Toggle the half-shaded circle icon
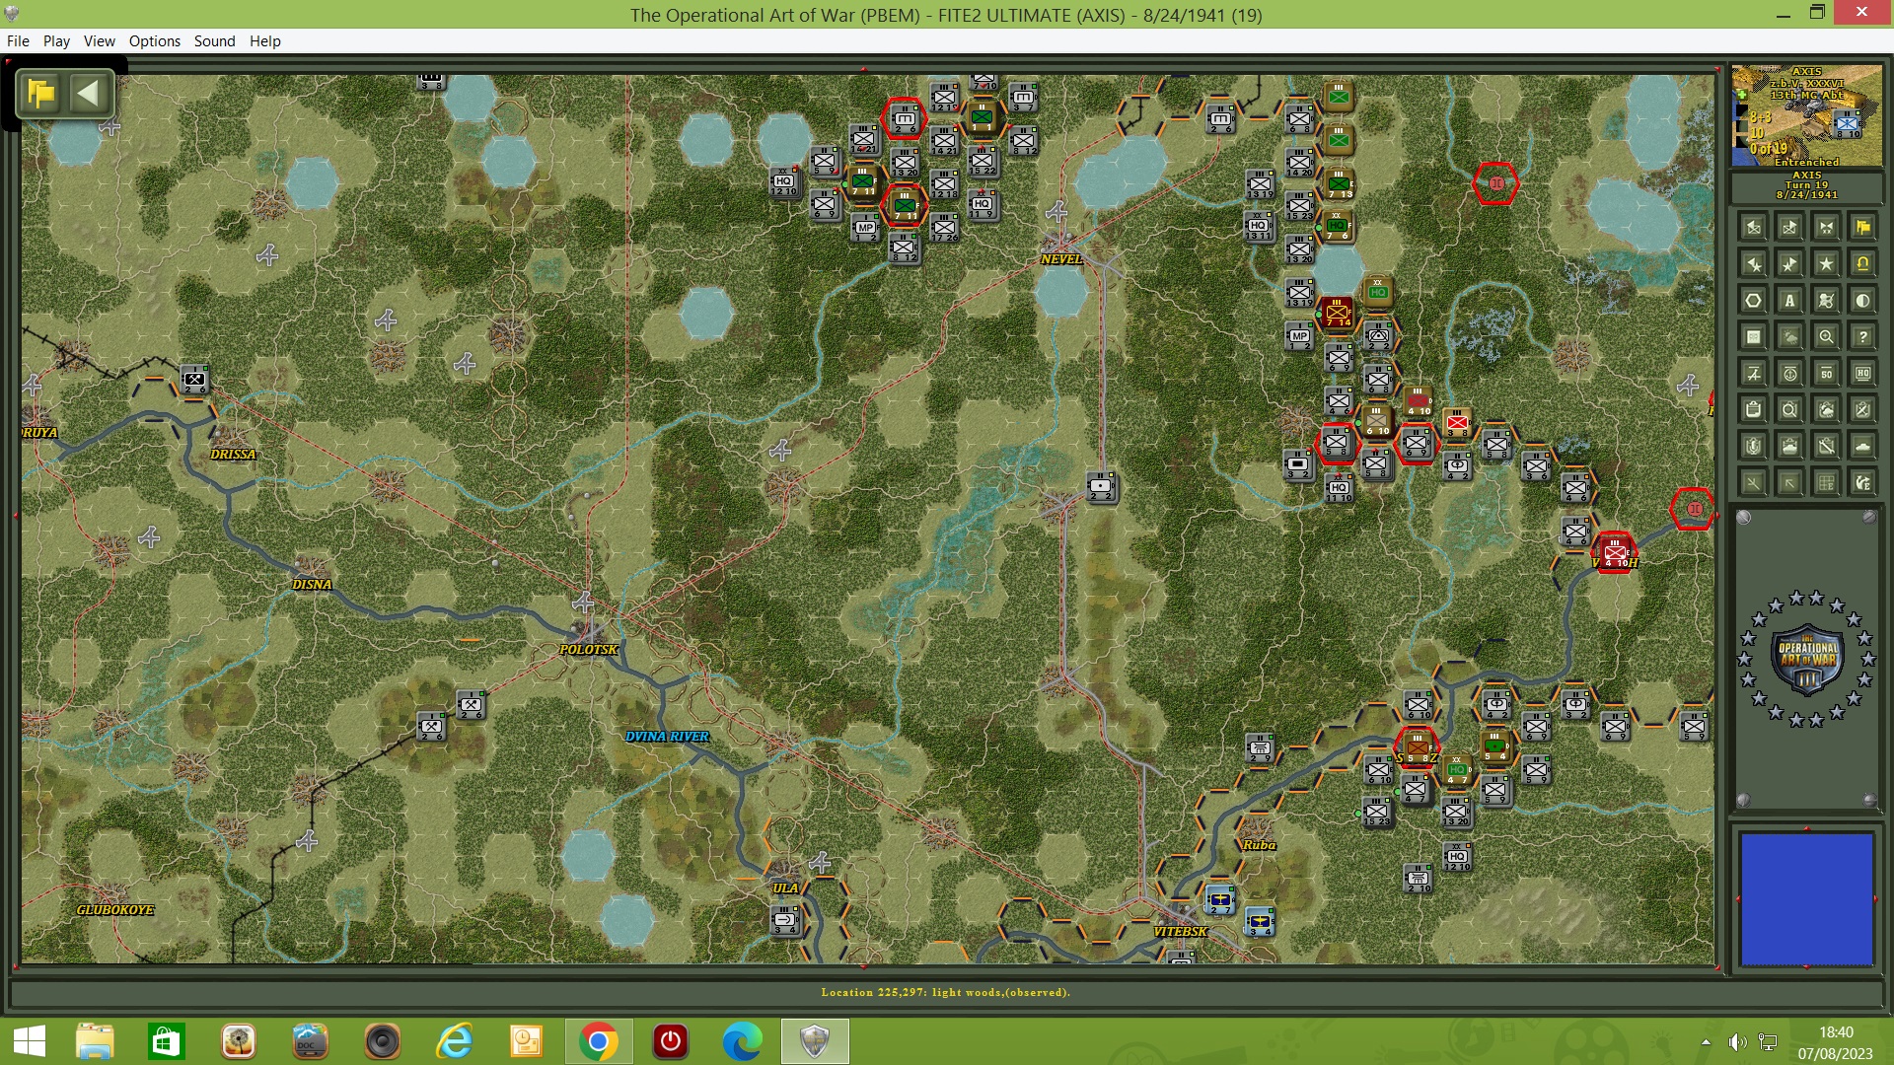The height and width of the screenshot is (1065, 1894). pos(1862,301)
